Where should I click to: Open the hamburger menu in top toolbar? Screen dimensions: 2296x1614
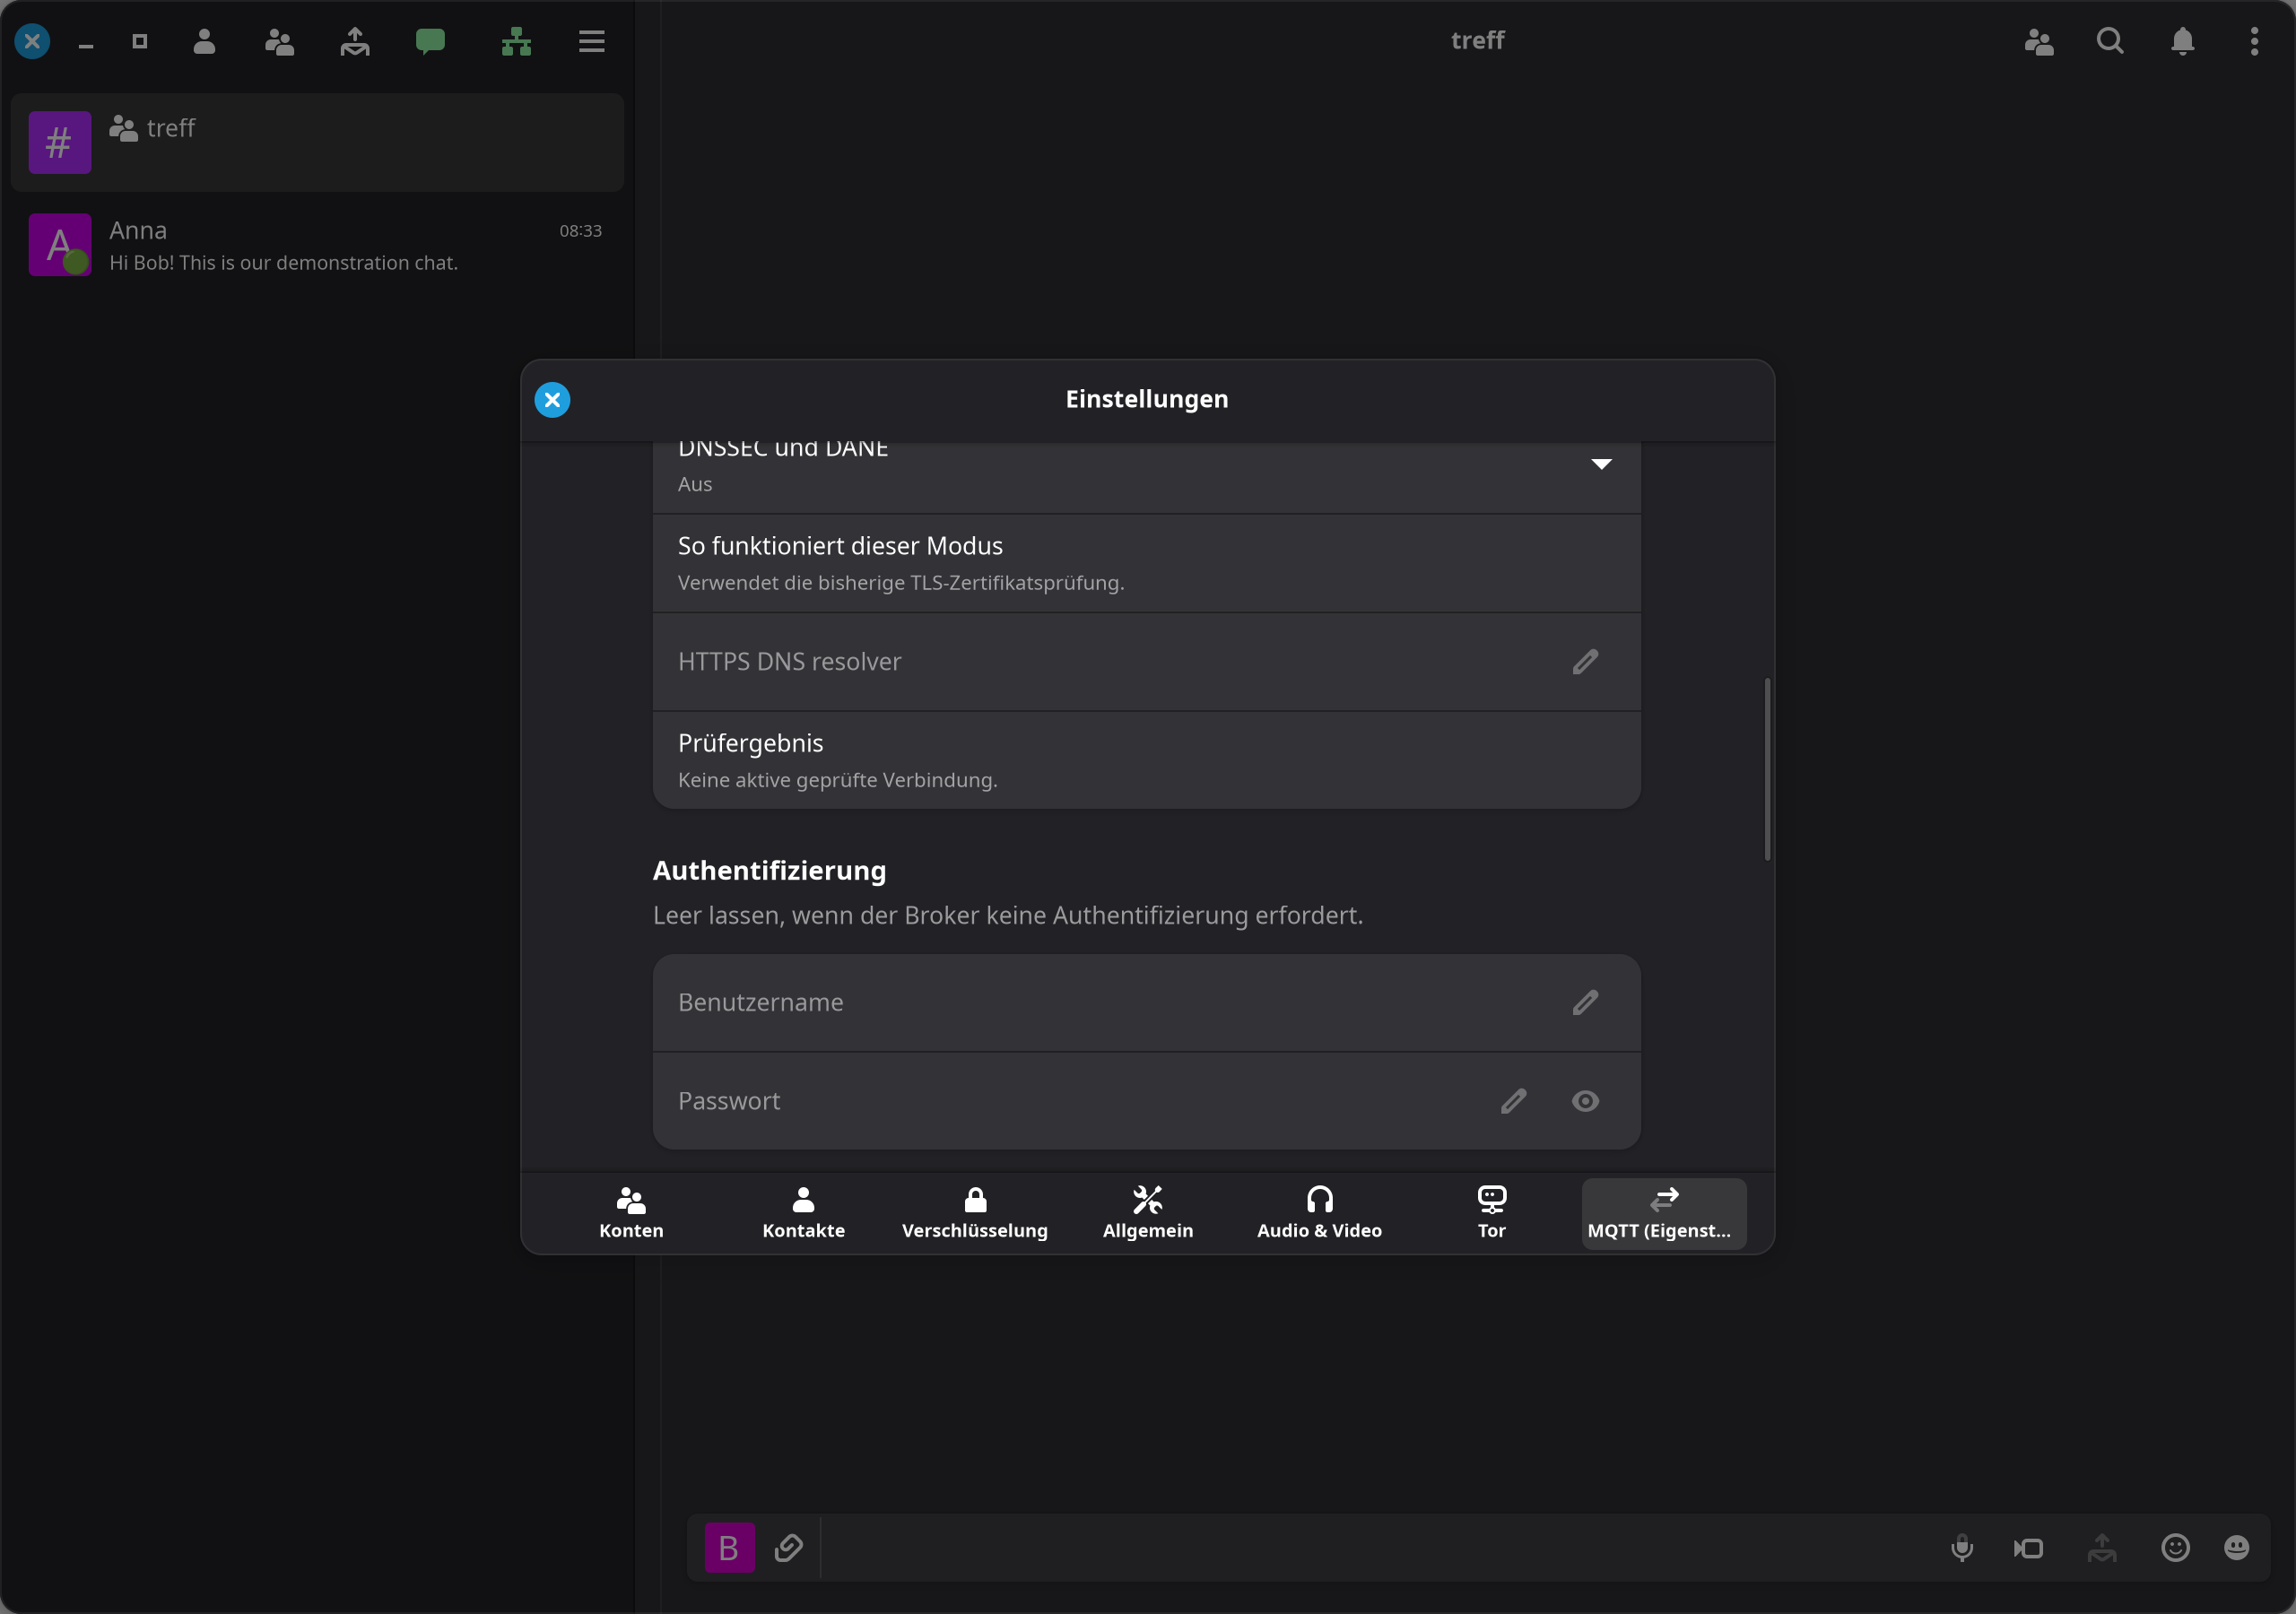(592, 41)
